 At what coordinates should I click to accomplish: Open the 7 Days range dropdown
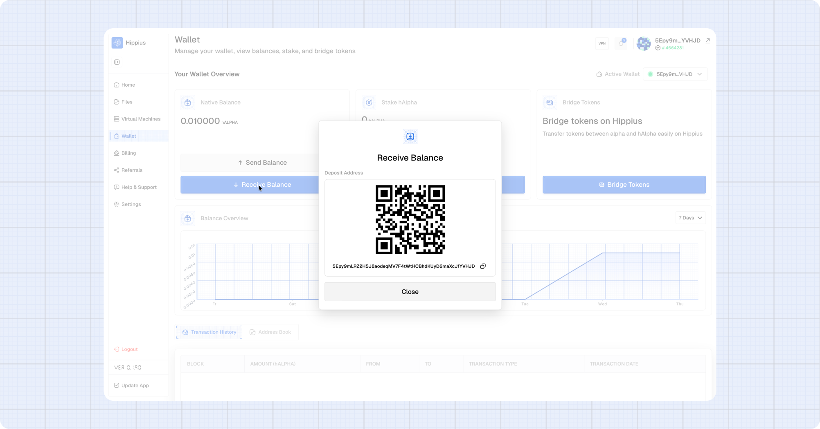(690, 218)
